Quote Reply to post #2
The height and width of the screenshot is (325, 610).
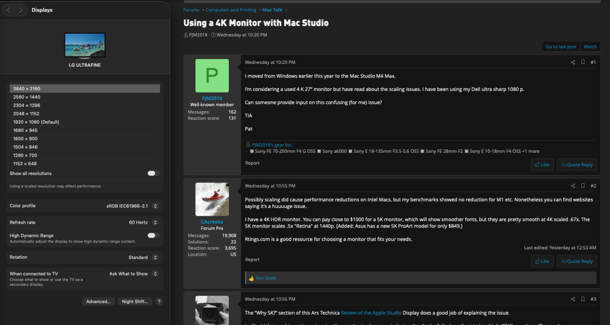click(576, 261)
